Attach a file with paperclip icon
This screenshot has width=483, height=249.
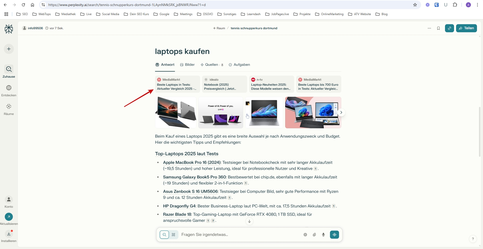coord(314,235)
